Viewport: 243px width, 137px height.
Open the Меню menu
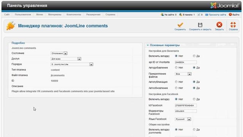tap(39, 14)
